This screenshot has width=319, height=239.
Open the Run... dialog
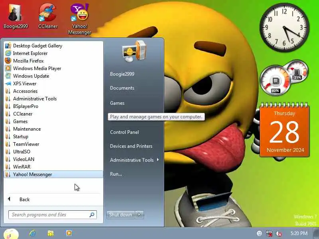tap(116, 174)
